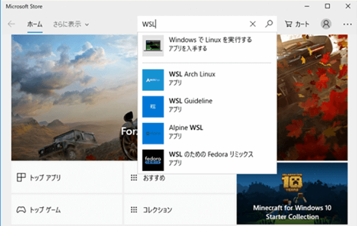
Task: Open the off-road jeep hero banner
Action: 74,98
